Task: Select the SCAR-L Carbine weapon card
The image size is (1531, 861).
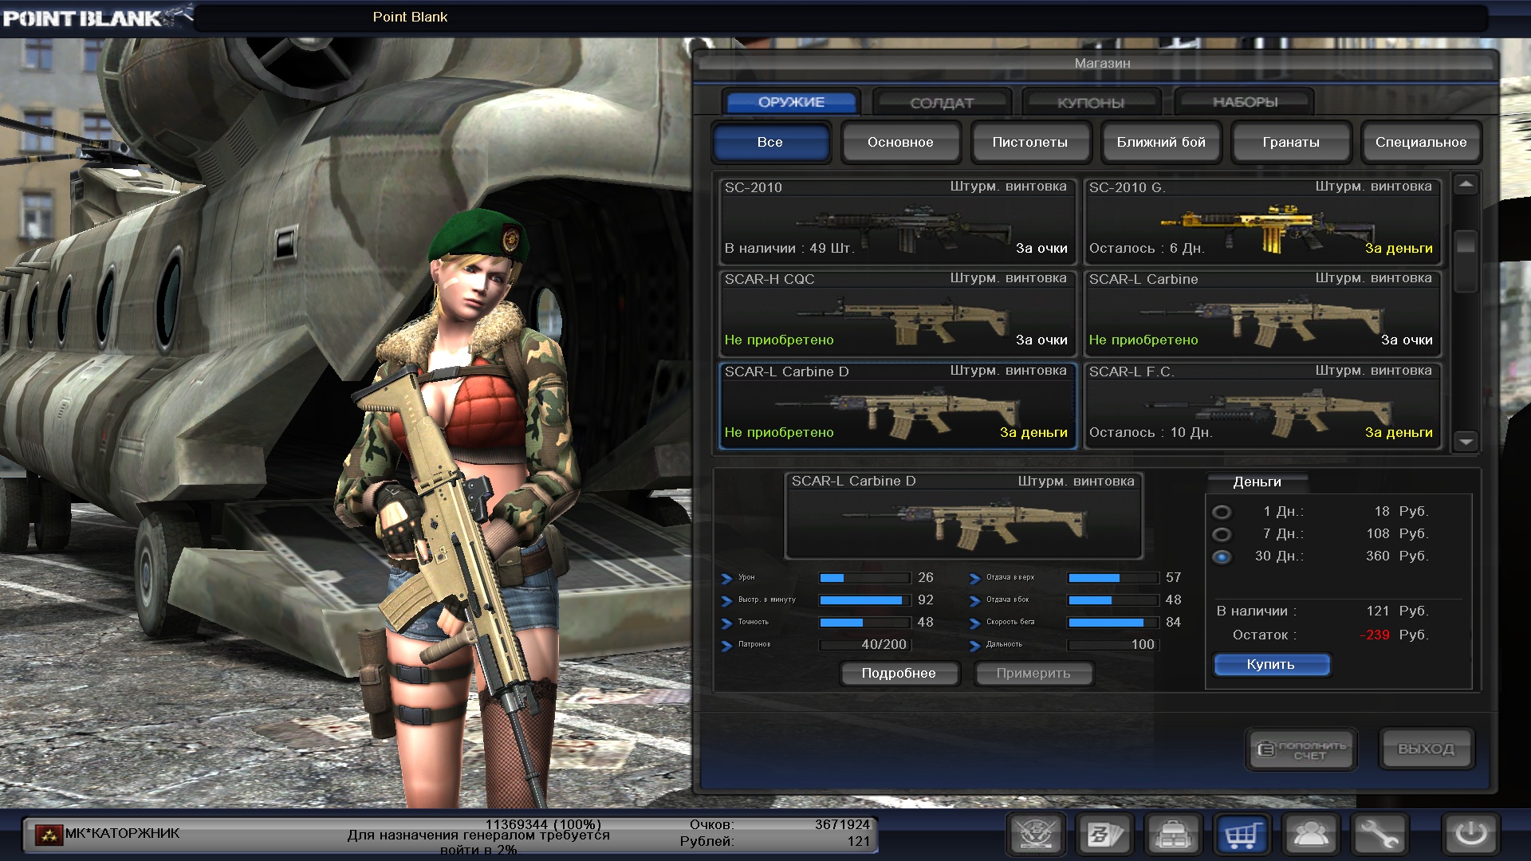Action: coord(1262,313)
